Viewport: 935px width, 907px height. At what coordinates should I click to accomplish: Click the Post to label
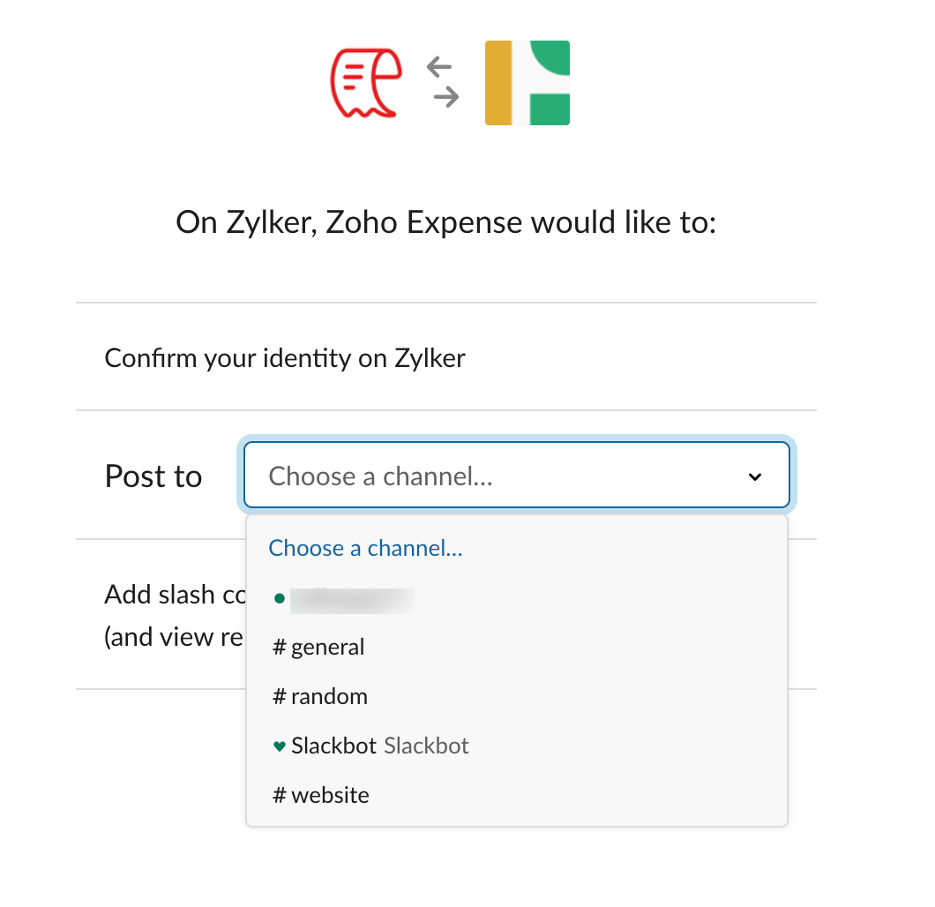point(153,476)
